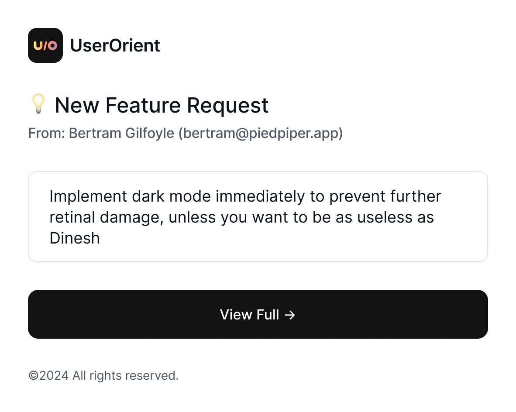Click the word "Dinesh" in the message
This screenshot has height=412, width=516.
coord(75,238)
